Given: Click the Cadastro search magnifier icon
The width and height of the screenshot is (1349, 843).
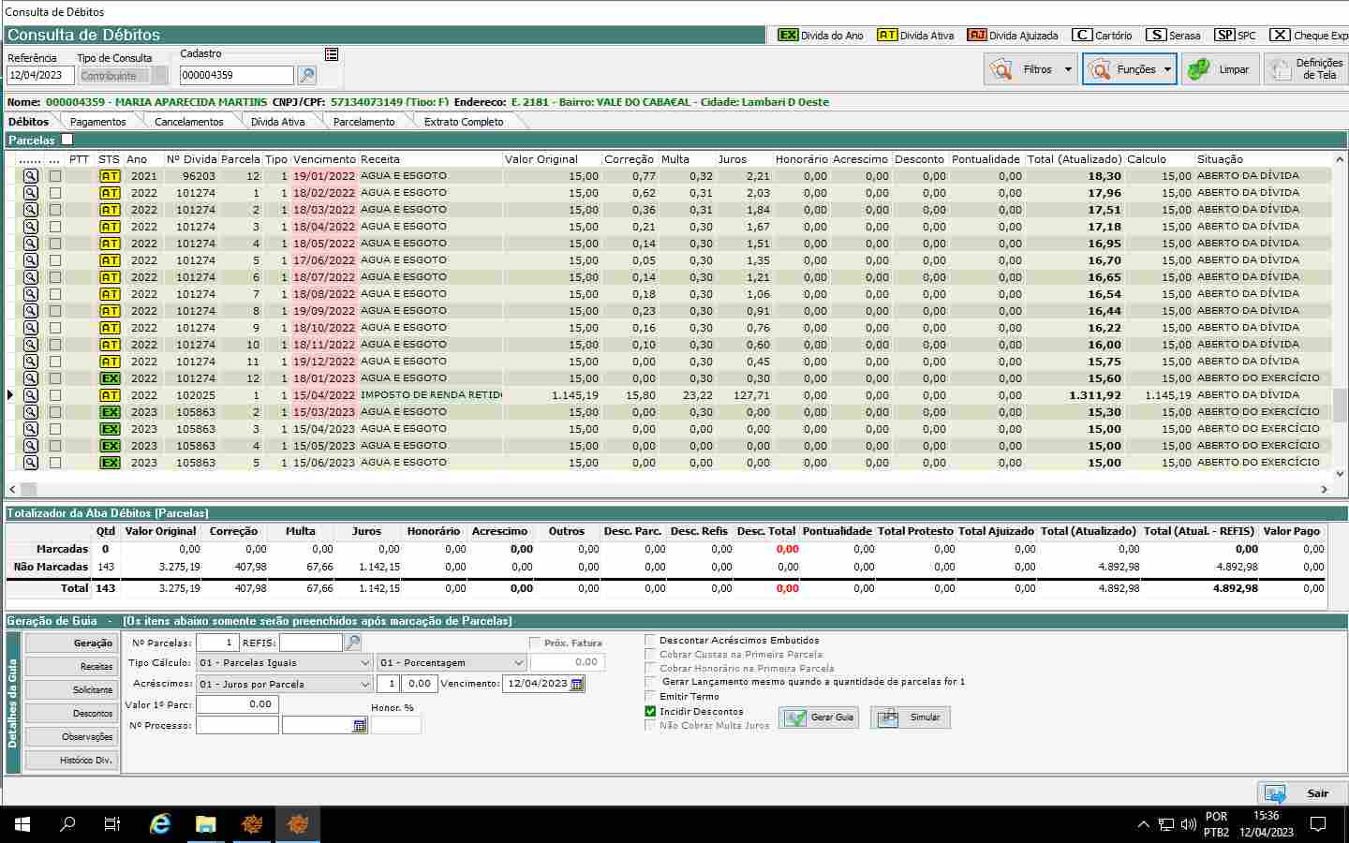Looking at the screenshot, I should click(306, 75).
